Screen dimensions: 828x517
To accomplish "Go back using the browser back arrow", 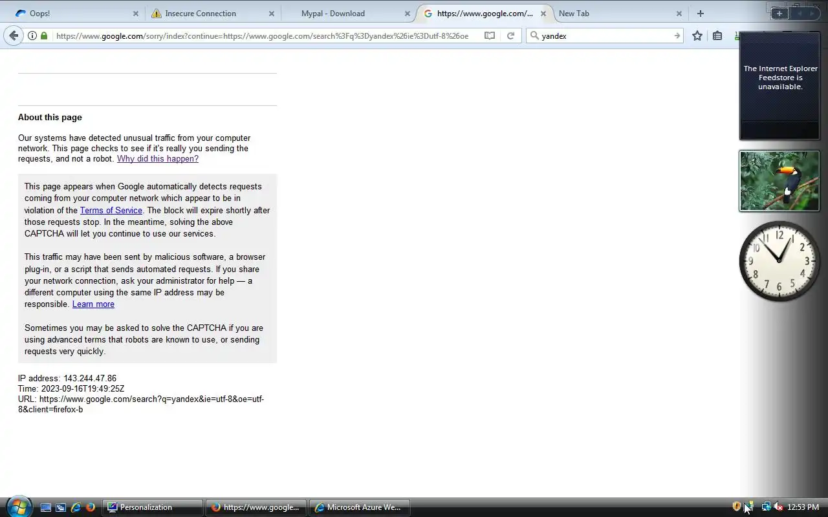I will tap(14, 36).
